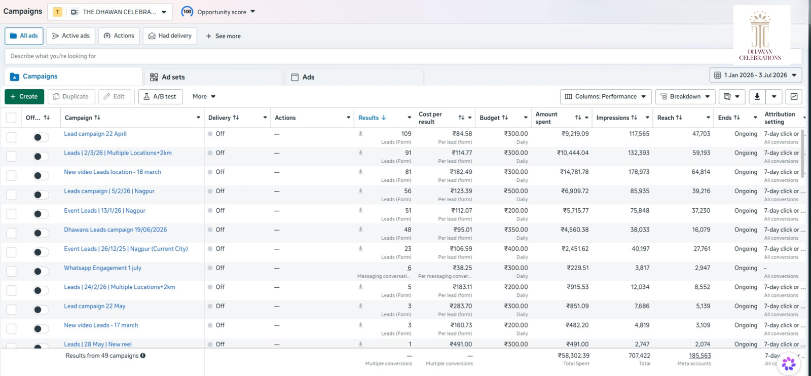Sort by Reach column arrows
Viewport: 811px width, 376px height.
pos(679,118)
